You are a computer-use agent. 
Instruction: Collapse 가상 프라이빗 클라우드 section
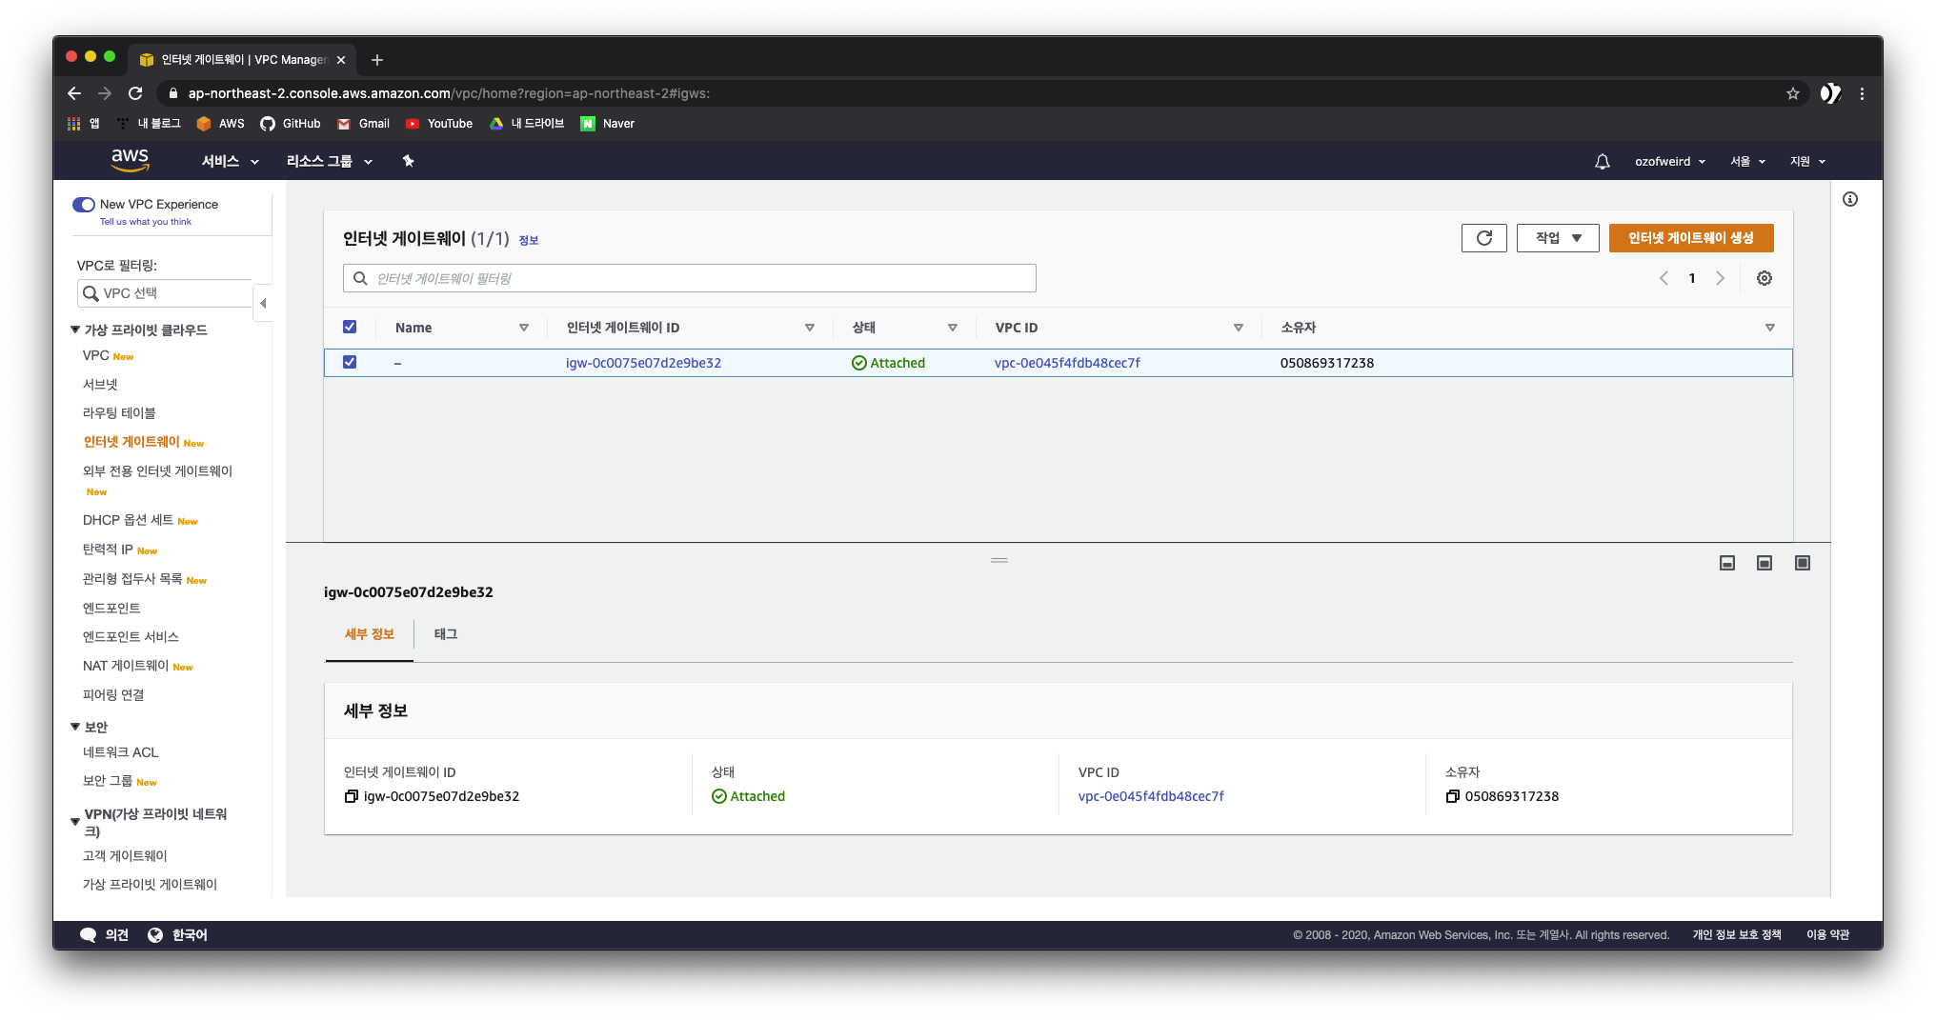tap(75, 330)
